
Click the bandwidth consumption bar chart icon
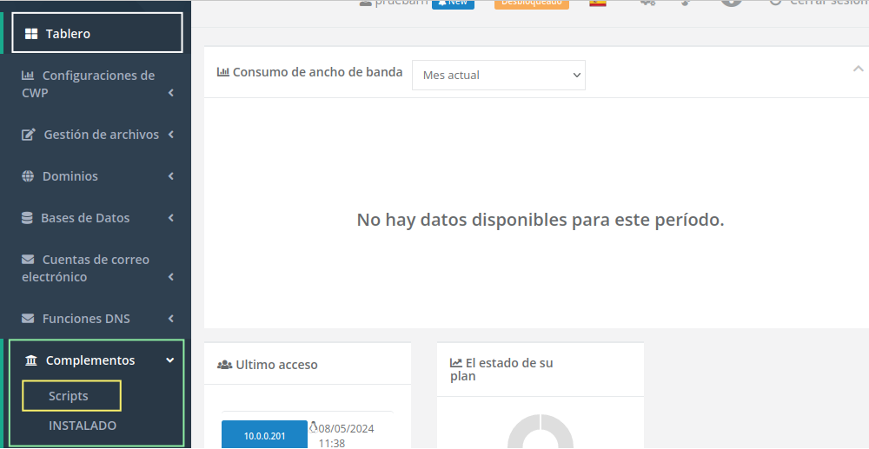[223, 72]
